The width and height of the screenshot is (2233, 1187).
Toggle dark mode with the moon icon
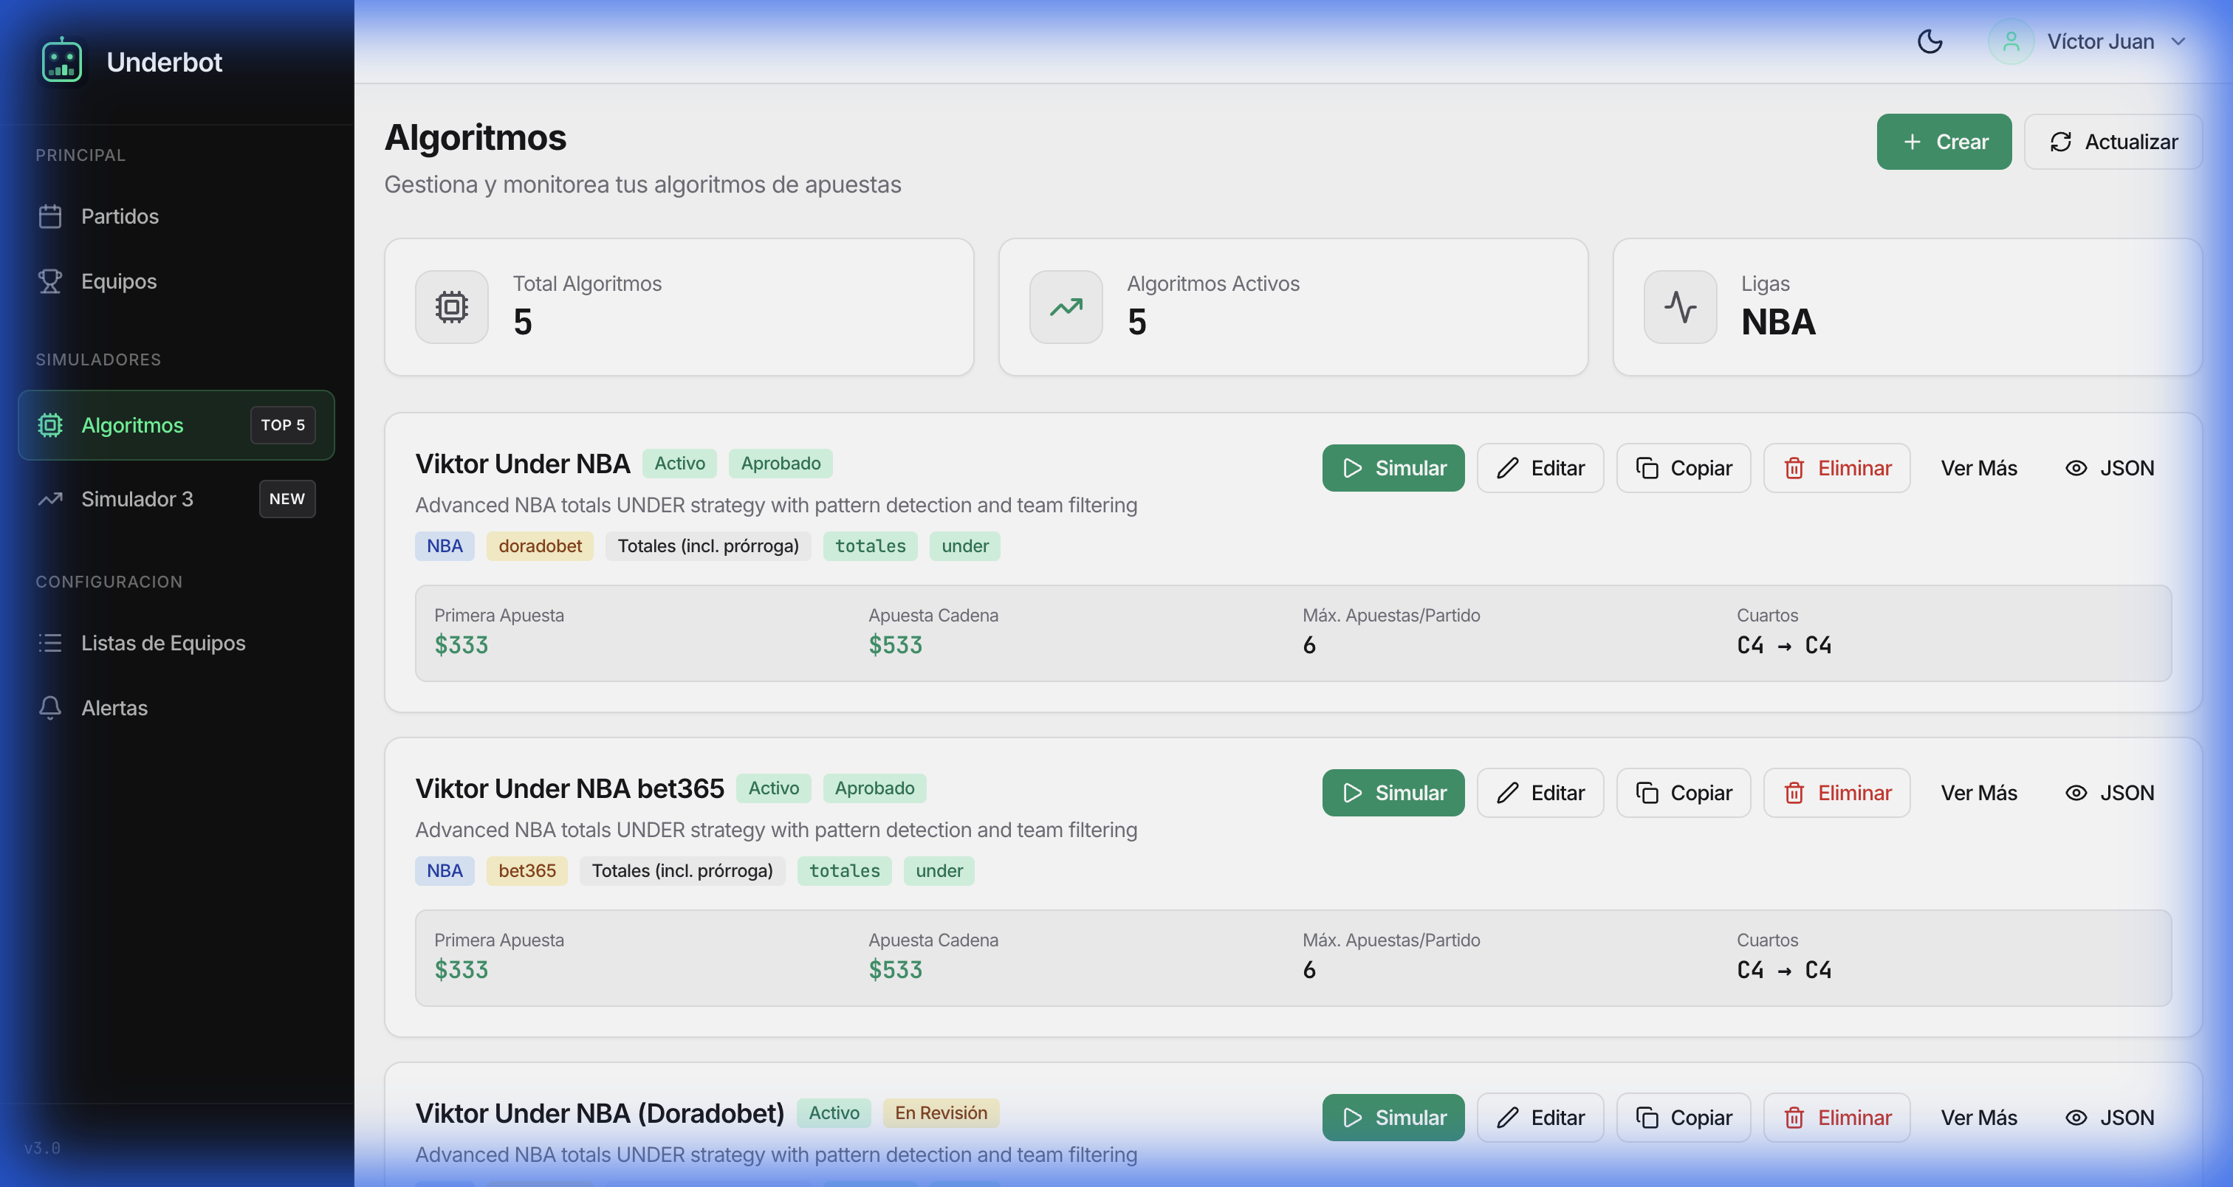1930,41
